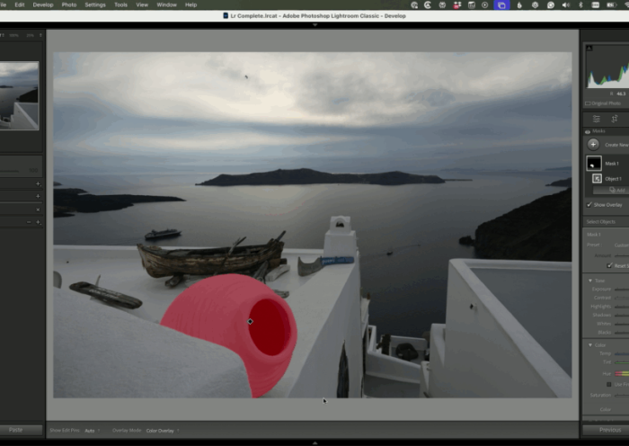Click the Create New Mask plus icon
The width and height of the screenshot is (629, 446).
[593, 144]
